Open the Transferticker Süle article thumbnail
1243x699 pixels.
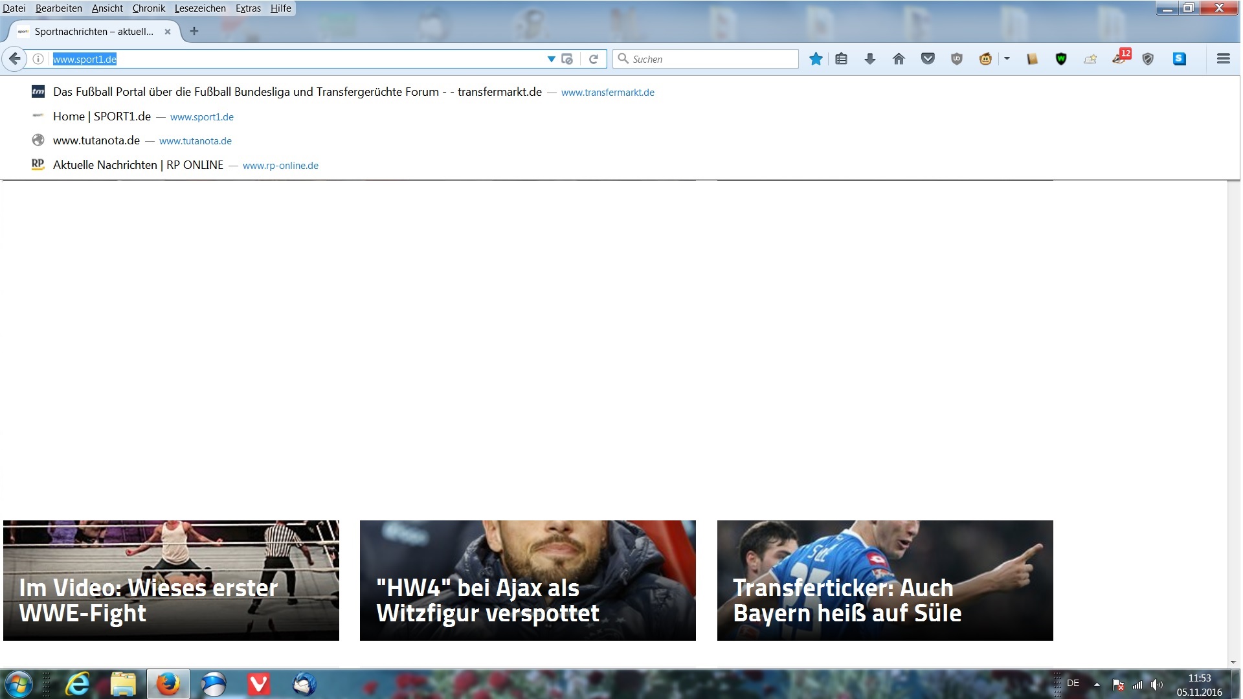coord(884,580)
